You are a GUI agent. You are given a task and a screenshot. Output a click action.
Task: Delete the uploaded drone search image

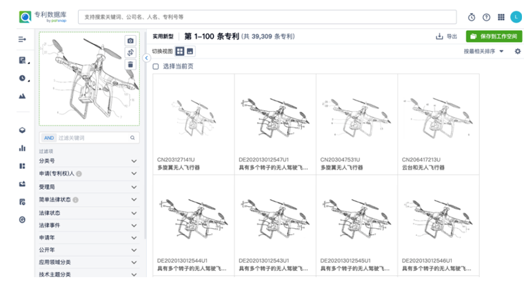point(130,65)
